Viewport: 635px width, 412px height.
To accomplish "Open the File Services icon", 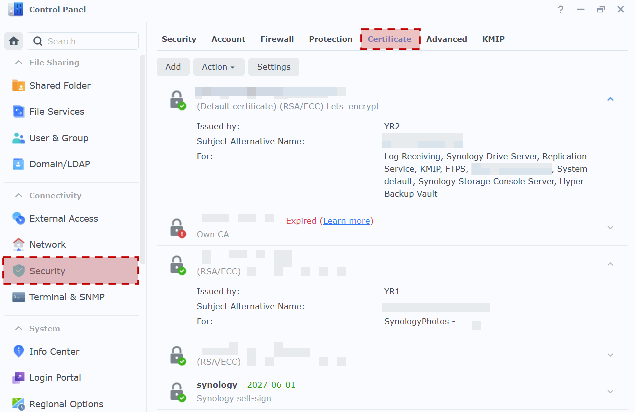I will click(x=18, y=112).
